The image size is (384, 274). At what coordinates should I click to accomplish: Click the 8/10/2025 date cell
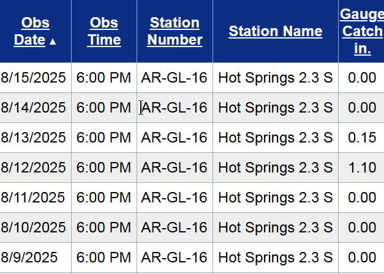pyautogui.click(x=33, y=227)
